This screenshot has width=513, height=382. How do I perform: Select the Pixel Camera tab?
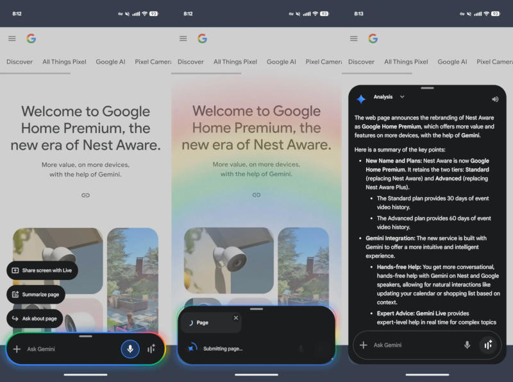pos(152,62)
